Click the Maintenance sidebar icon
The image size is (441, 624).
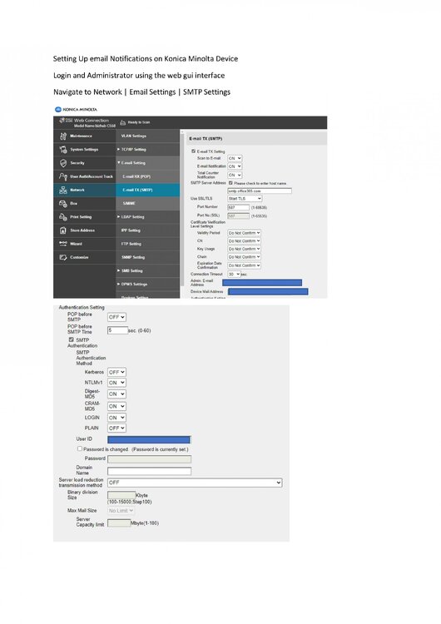(x=63, y=136)
